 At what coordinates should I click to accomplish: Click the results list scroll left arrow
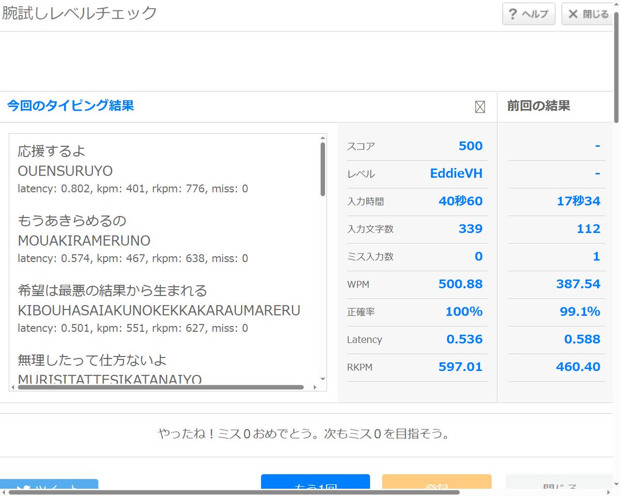pyautogui.click(x=13, y=387)
